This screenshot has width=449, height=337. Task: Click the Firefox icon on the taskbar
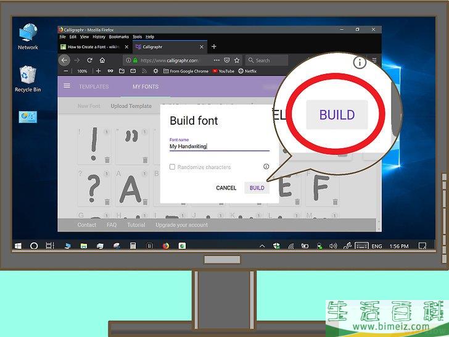coord(166,246)
